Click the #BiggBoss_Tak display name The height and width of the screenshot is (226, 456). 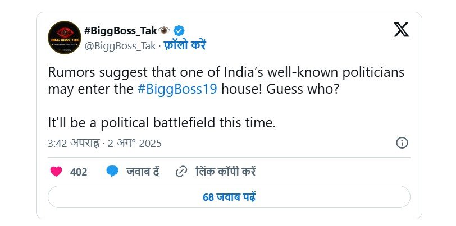[x=121, y=30]
